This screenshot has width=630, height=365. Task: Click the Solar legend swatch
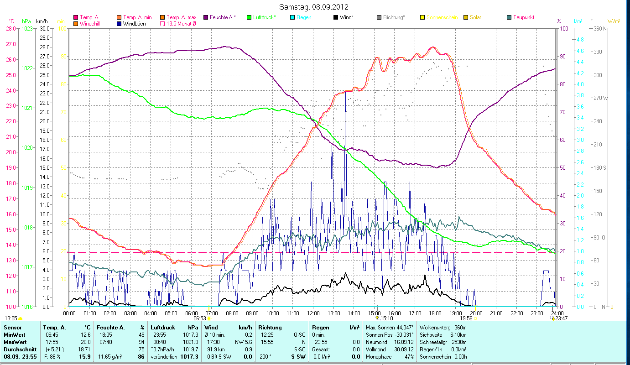coord(466,17)
